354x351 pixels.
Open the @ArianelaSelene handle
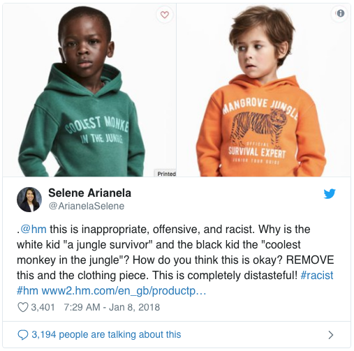(87, 206)
